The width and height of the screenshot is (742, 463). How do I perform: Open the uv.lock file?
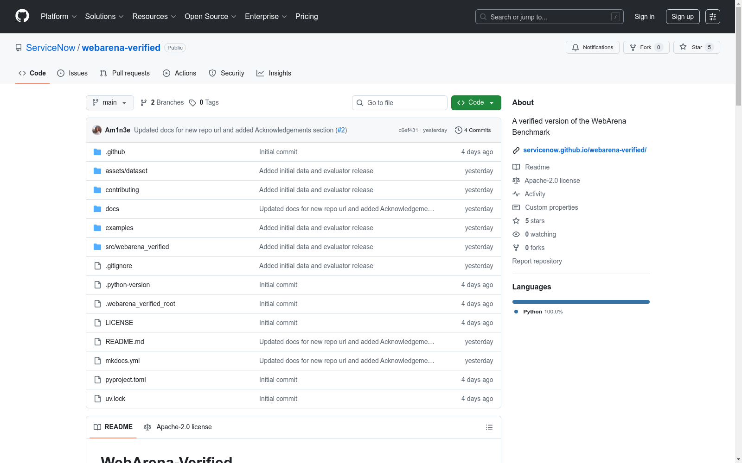(115, 399)
